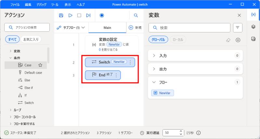Select the すべて actions filter
260x139 pixels.
[x=12, y=40]
